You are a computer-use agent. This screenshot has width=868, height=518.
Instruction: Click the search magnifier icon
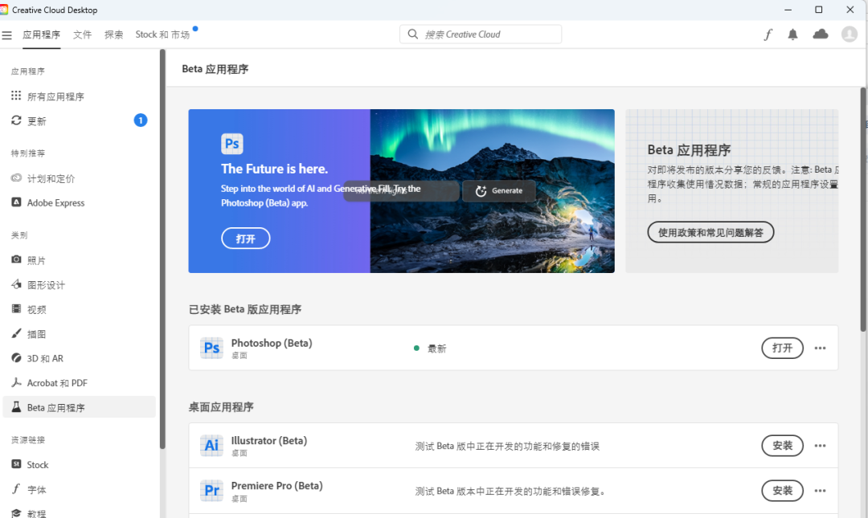(412, 35)
